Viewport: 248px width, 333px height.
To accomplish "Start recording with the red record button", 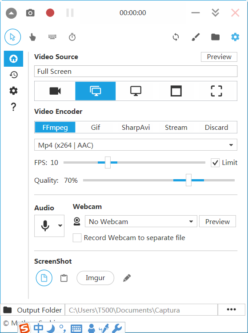I will point(50,13).
